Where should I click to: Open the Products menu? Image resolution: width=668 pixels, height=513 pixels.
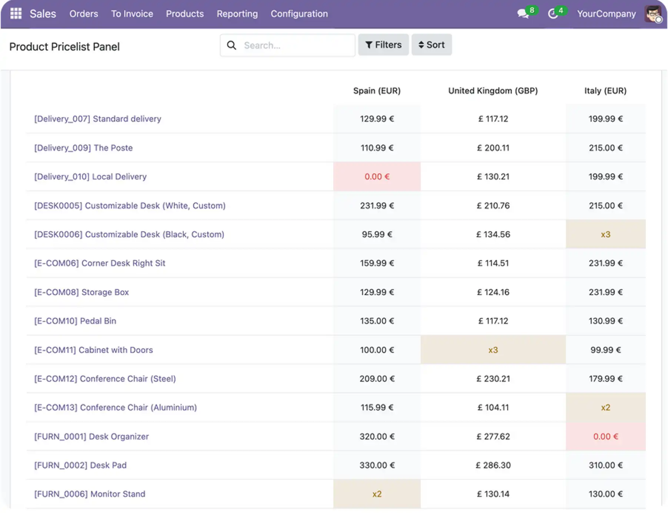click(x=185, y=14)
